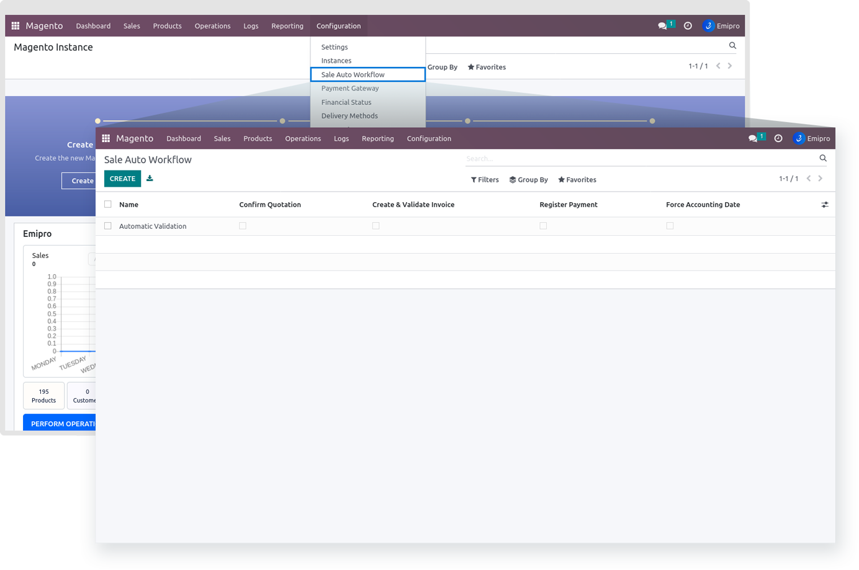Screen dimensions: 859x570
Task: Open the chat messages icon in the front navbar
Action: coord(753,139)
